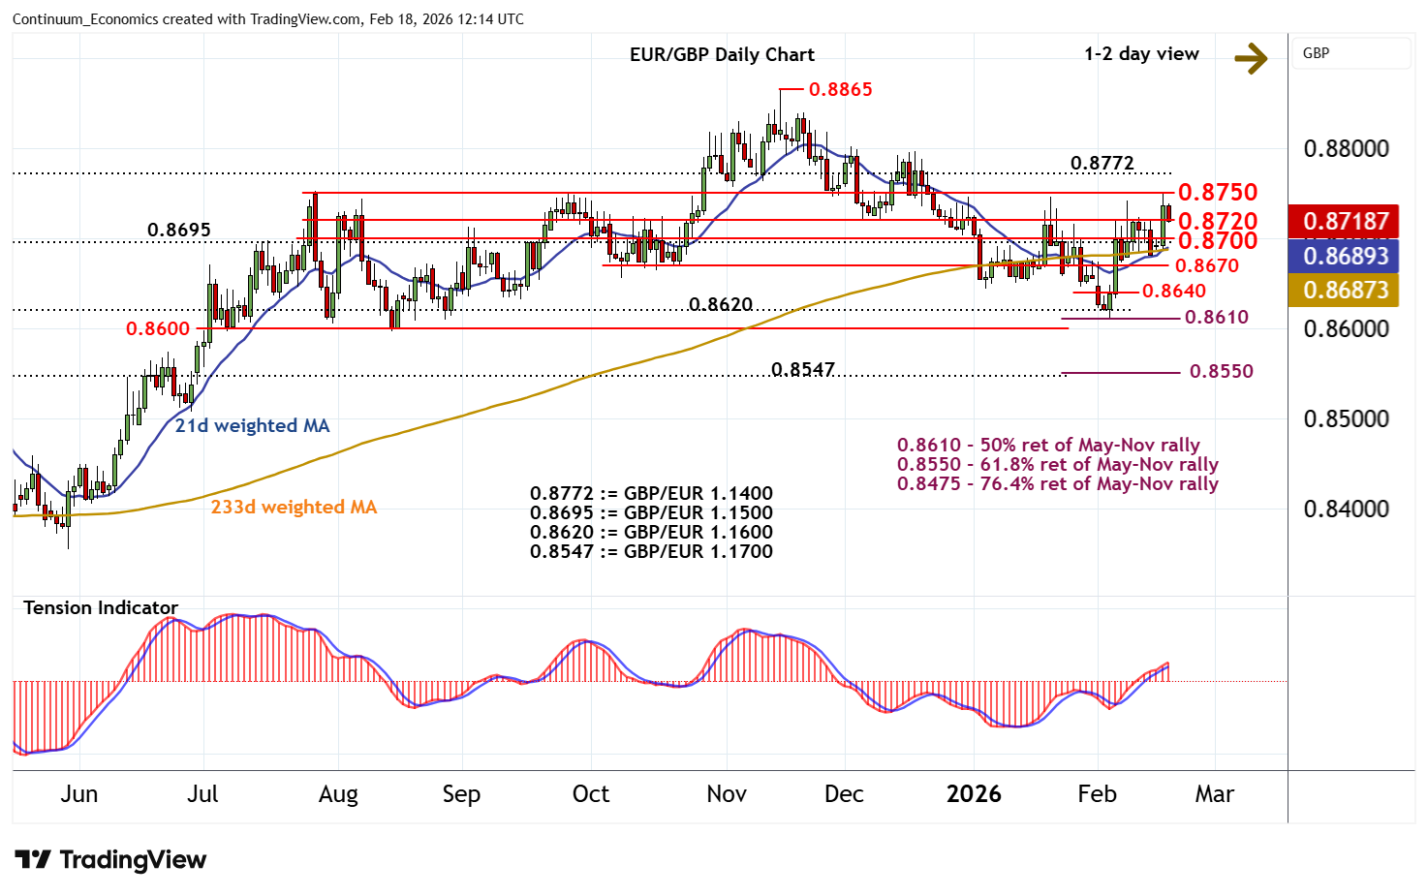This screenshot has height=896, width=1428.
Task: Click the 21d weighted MA label
Action: tap(252, 425)
